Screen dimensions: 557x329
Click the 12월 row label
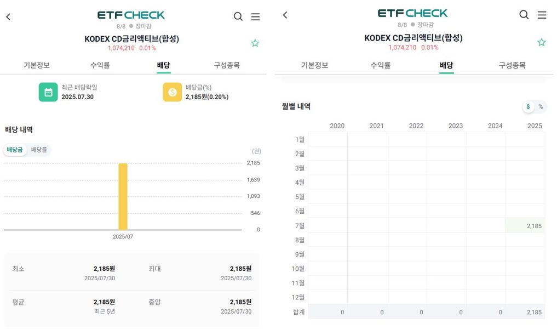click(298, 297)
